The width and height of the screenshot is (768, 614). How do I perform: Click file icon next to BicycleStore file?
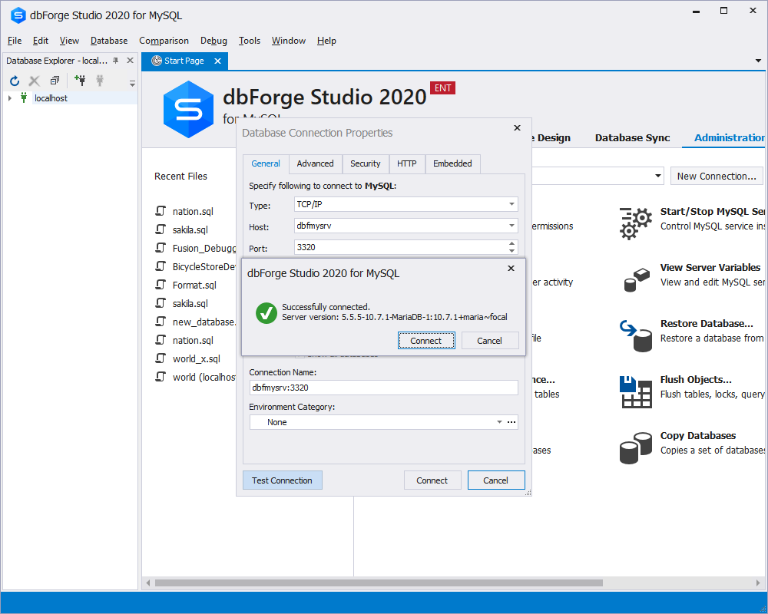tap(161, 266)
